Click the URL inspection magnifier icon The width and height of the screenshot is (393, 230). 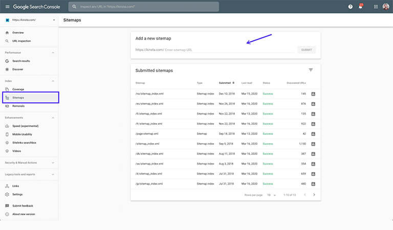(x=7, y=41)
